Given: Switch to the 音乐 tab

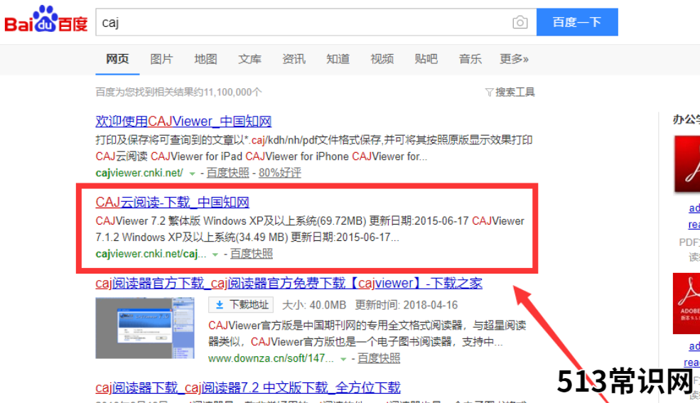Looking at the screenshot, I should tap(470, 59).
